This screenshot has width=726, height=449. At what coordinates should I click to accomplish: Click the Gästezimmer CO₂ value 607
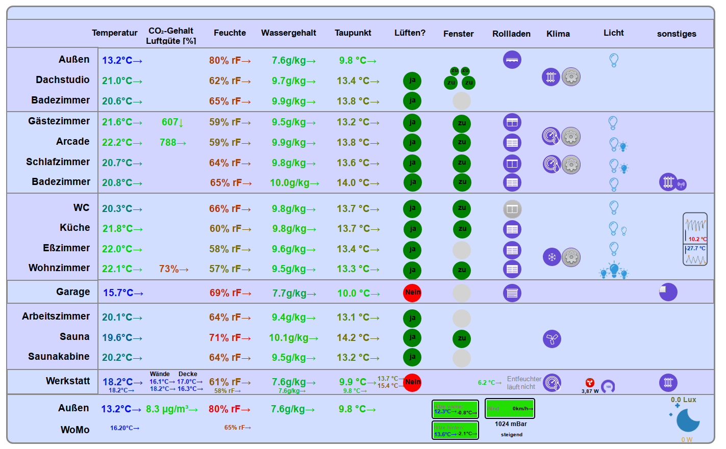[x=172, y=122]
